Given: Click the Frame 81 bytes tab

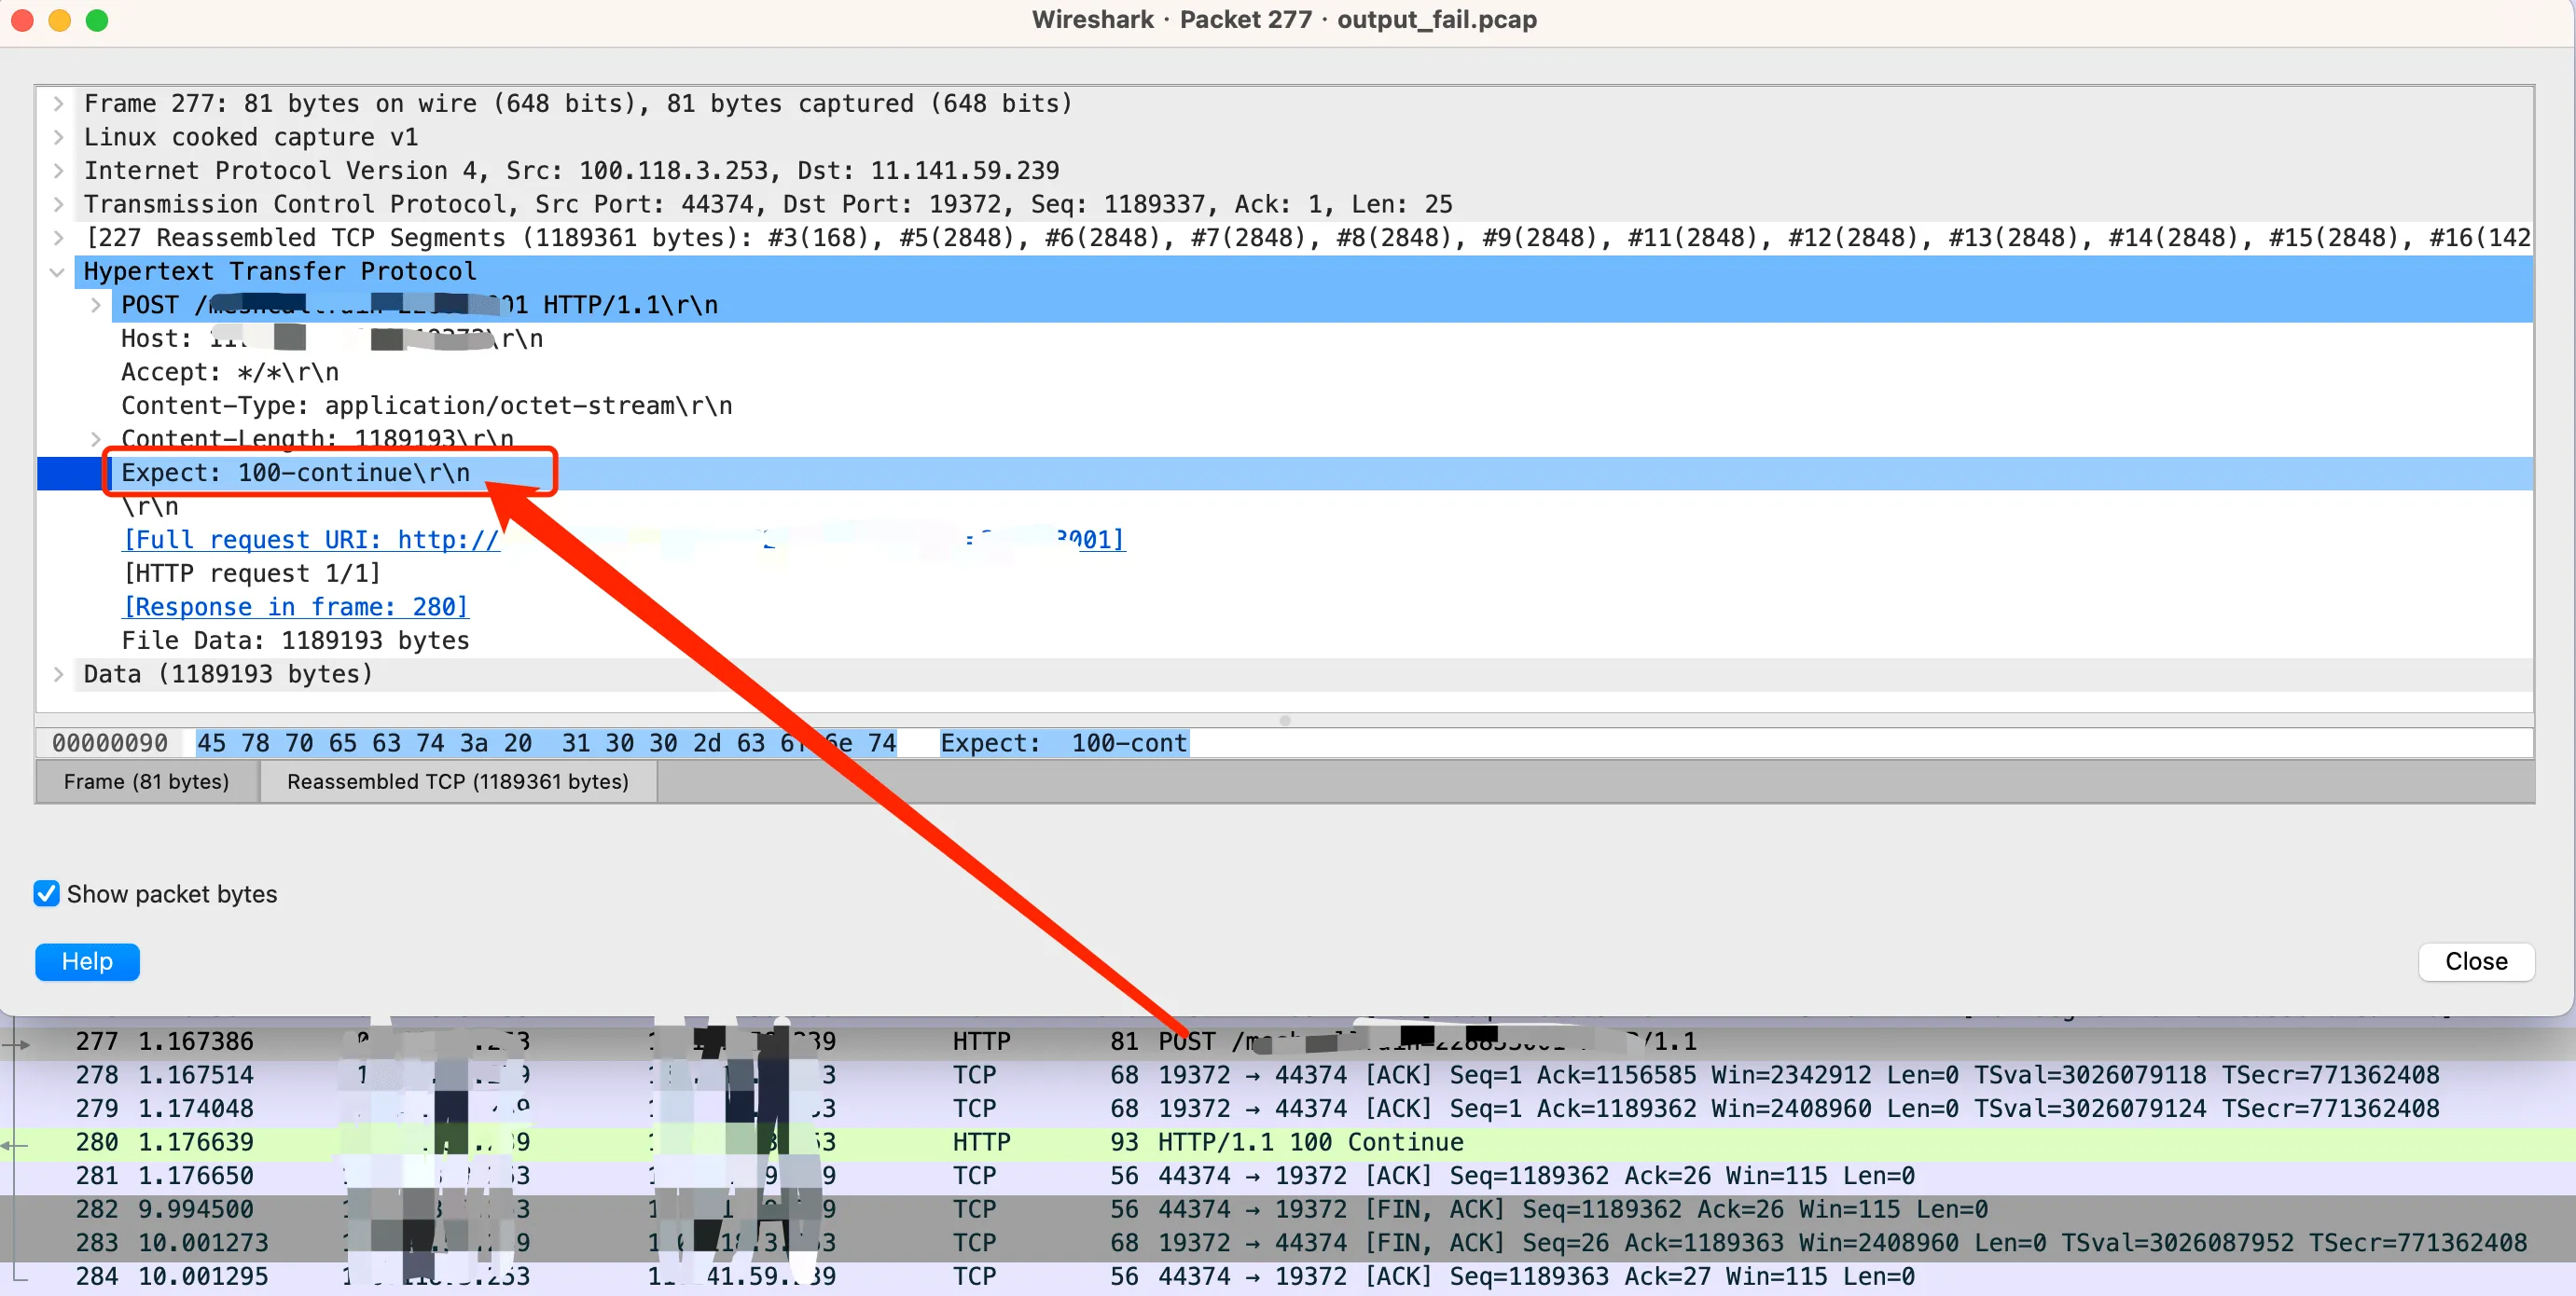Looking at the screenshot, I should 147,782.
